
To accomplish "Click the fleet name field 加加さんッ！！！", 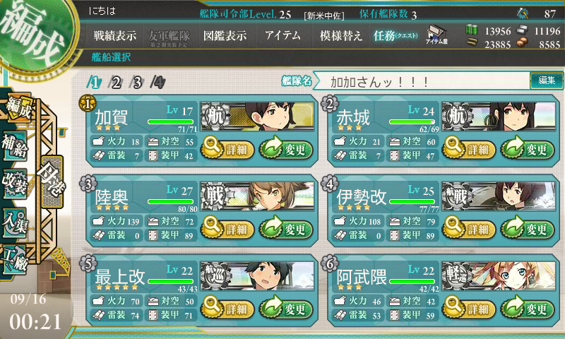I will pos(423,82).
